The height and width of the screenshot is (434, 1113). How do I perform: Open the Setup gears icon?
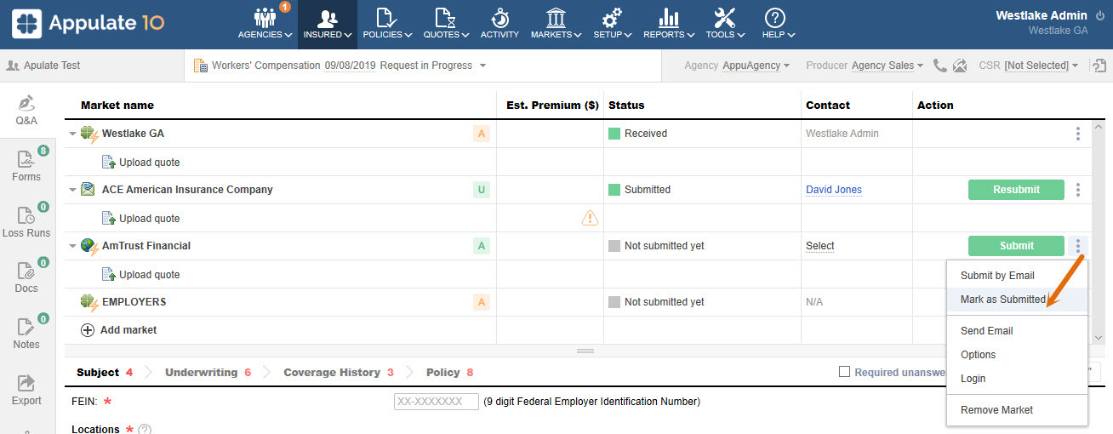pos(612,18)
